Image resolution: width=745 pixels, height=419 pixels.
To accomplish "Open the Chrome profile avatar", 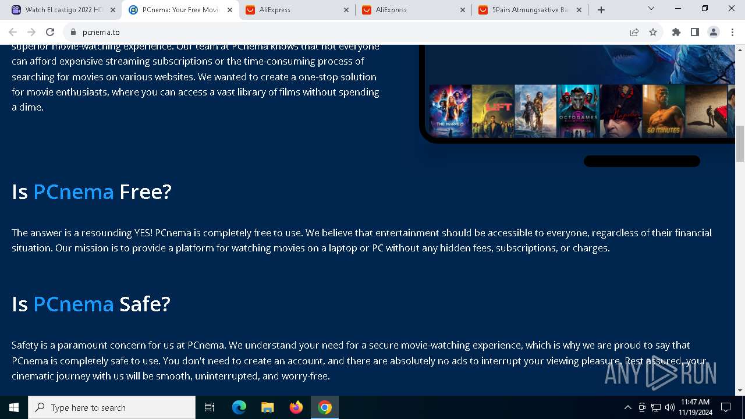I will pyautogui.click(x=714, y=32).
